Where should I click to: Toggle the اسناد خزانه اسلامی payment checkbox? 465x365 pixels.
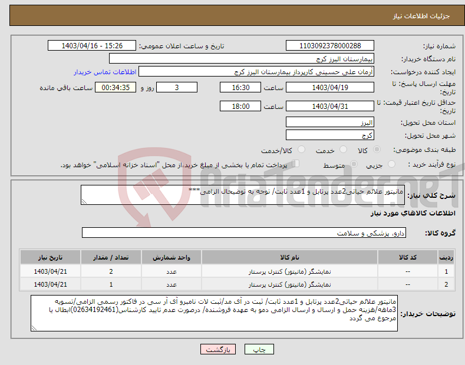tap(296, 164)
